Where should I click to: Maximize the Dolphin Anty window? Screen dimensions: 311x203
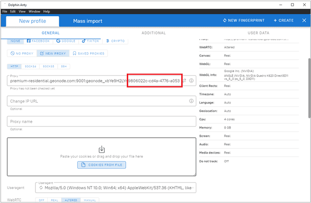[x=292, y=5]
